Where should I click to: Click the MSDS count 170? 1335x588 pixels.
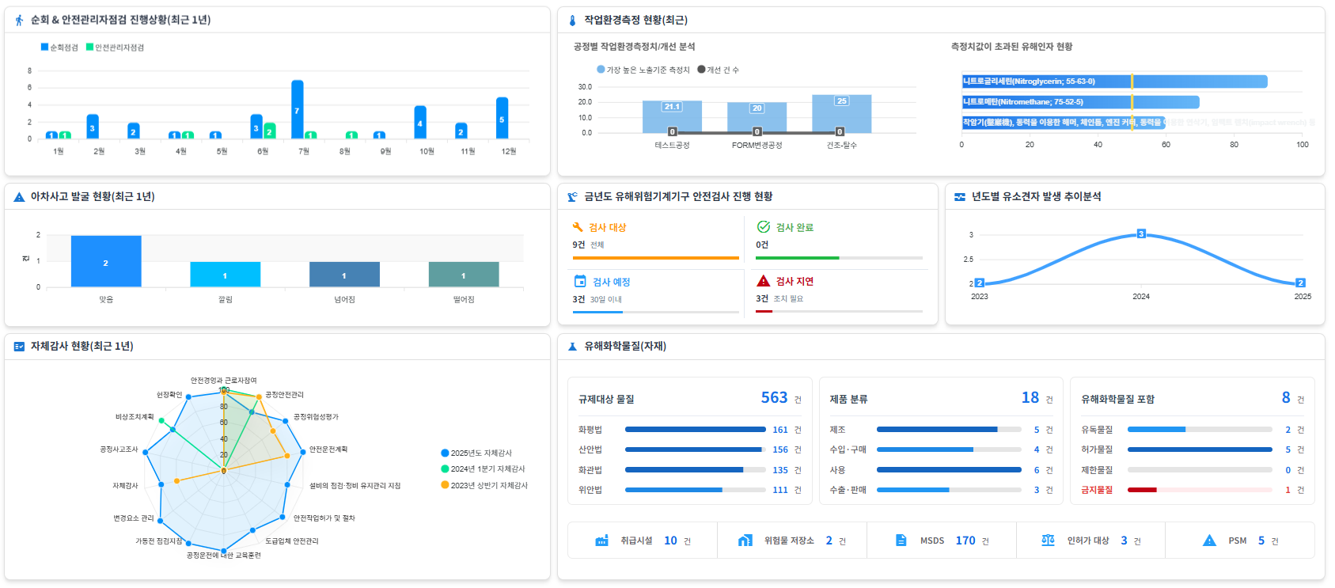coord(965,541)
